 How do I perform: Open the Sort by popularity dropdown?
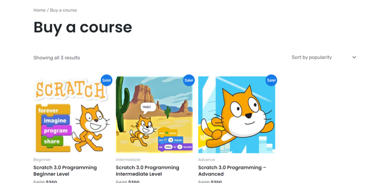[x=324, y=57]
